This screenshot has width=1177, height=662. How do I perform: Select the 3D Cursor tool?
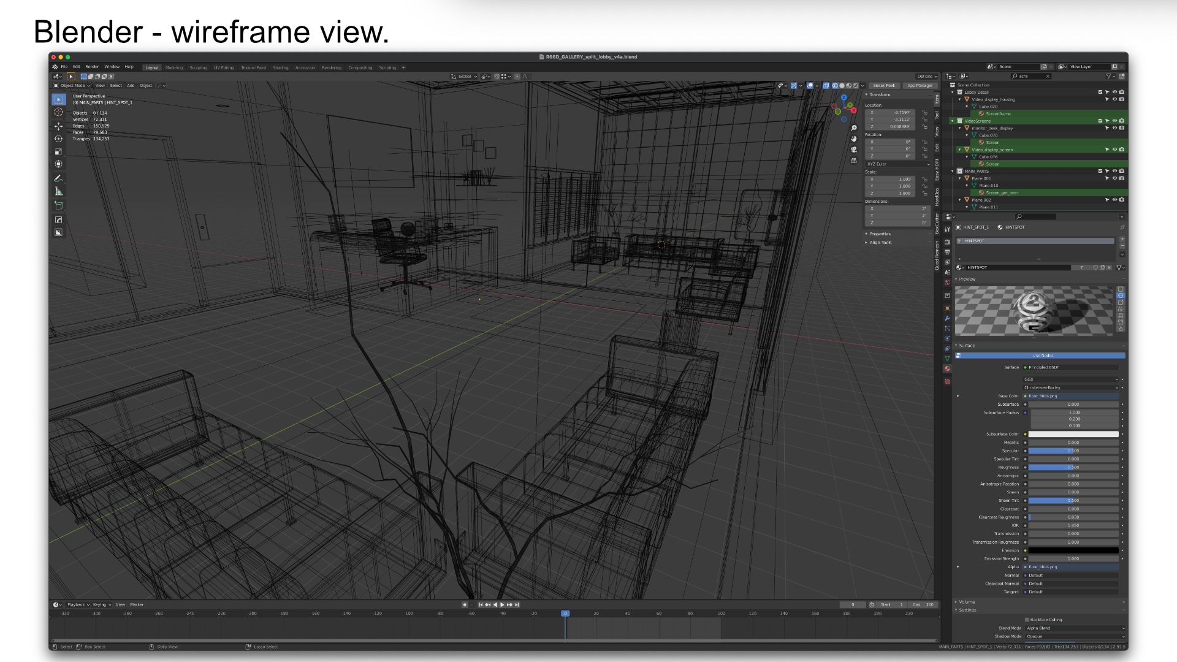pyautogui.click(x=58, y=112)
